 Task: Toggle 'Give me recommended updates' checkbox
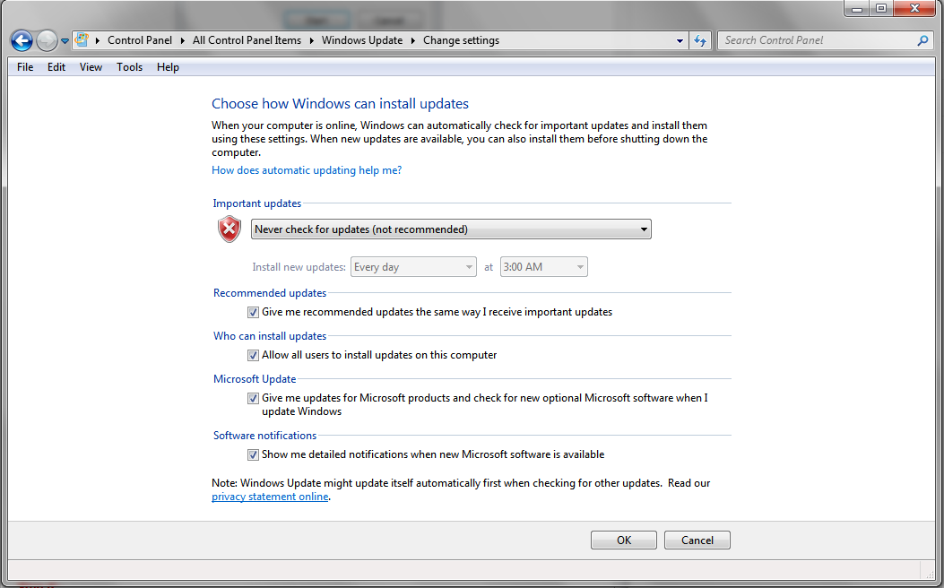pyautogui.click(x=253, y=312)
